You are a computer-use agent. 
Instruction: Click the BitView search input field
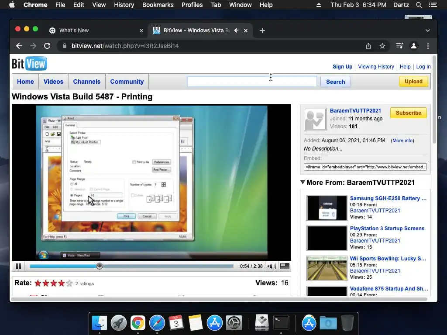(252, 82)
